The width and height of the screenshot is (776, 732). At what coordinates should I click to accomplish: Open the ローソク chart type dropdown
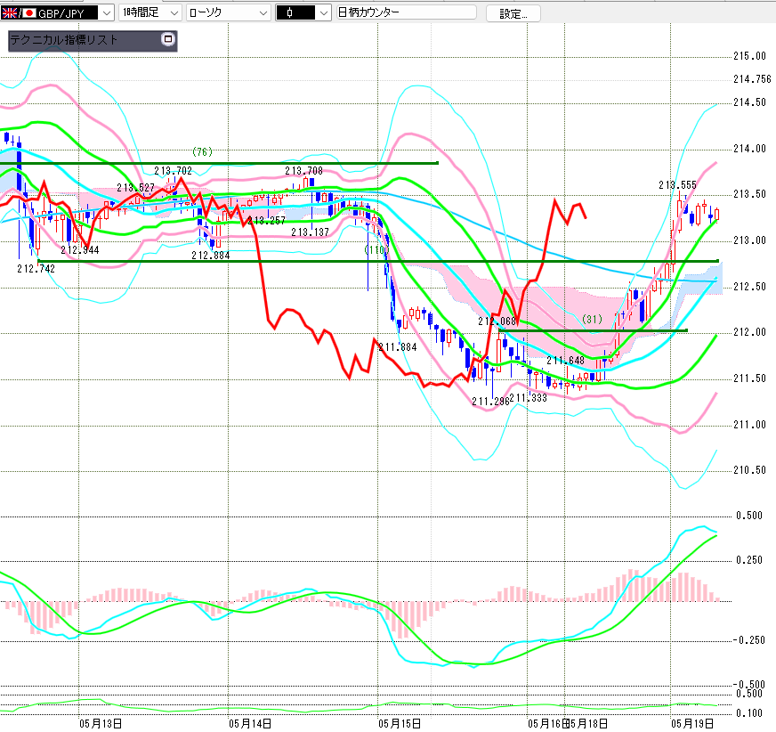228,12
